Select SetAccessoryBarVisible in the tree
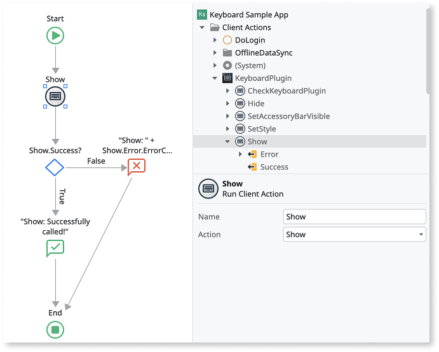The height and width of the screenshot is (352, 439). pyautogui.click(x=288, y=116)
